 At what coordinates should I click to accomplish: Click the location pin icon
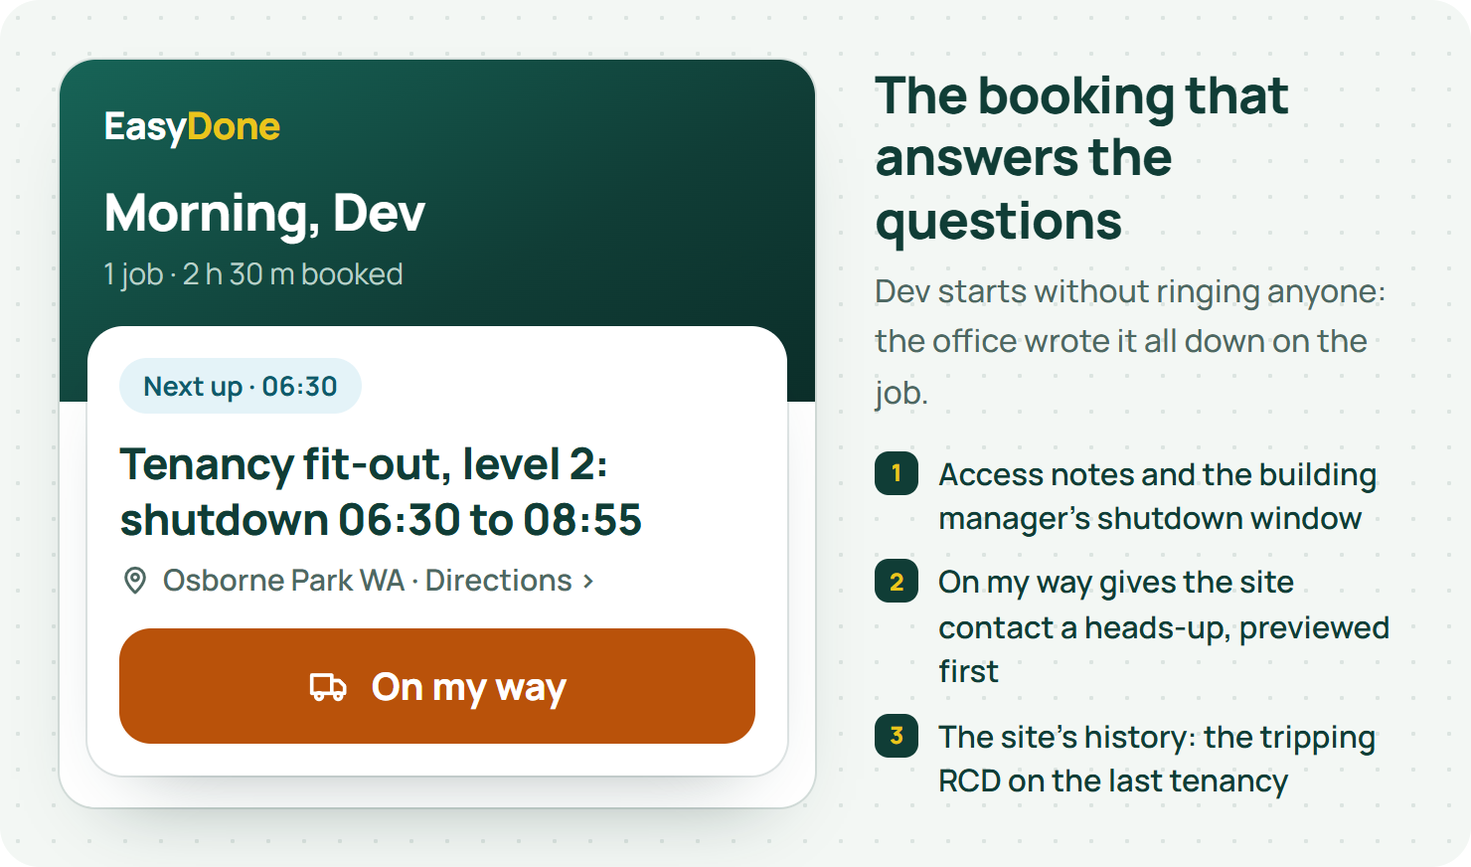coord(135,581)
